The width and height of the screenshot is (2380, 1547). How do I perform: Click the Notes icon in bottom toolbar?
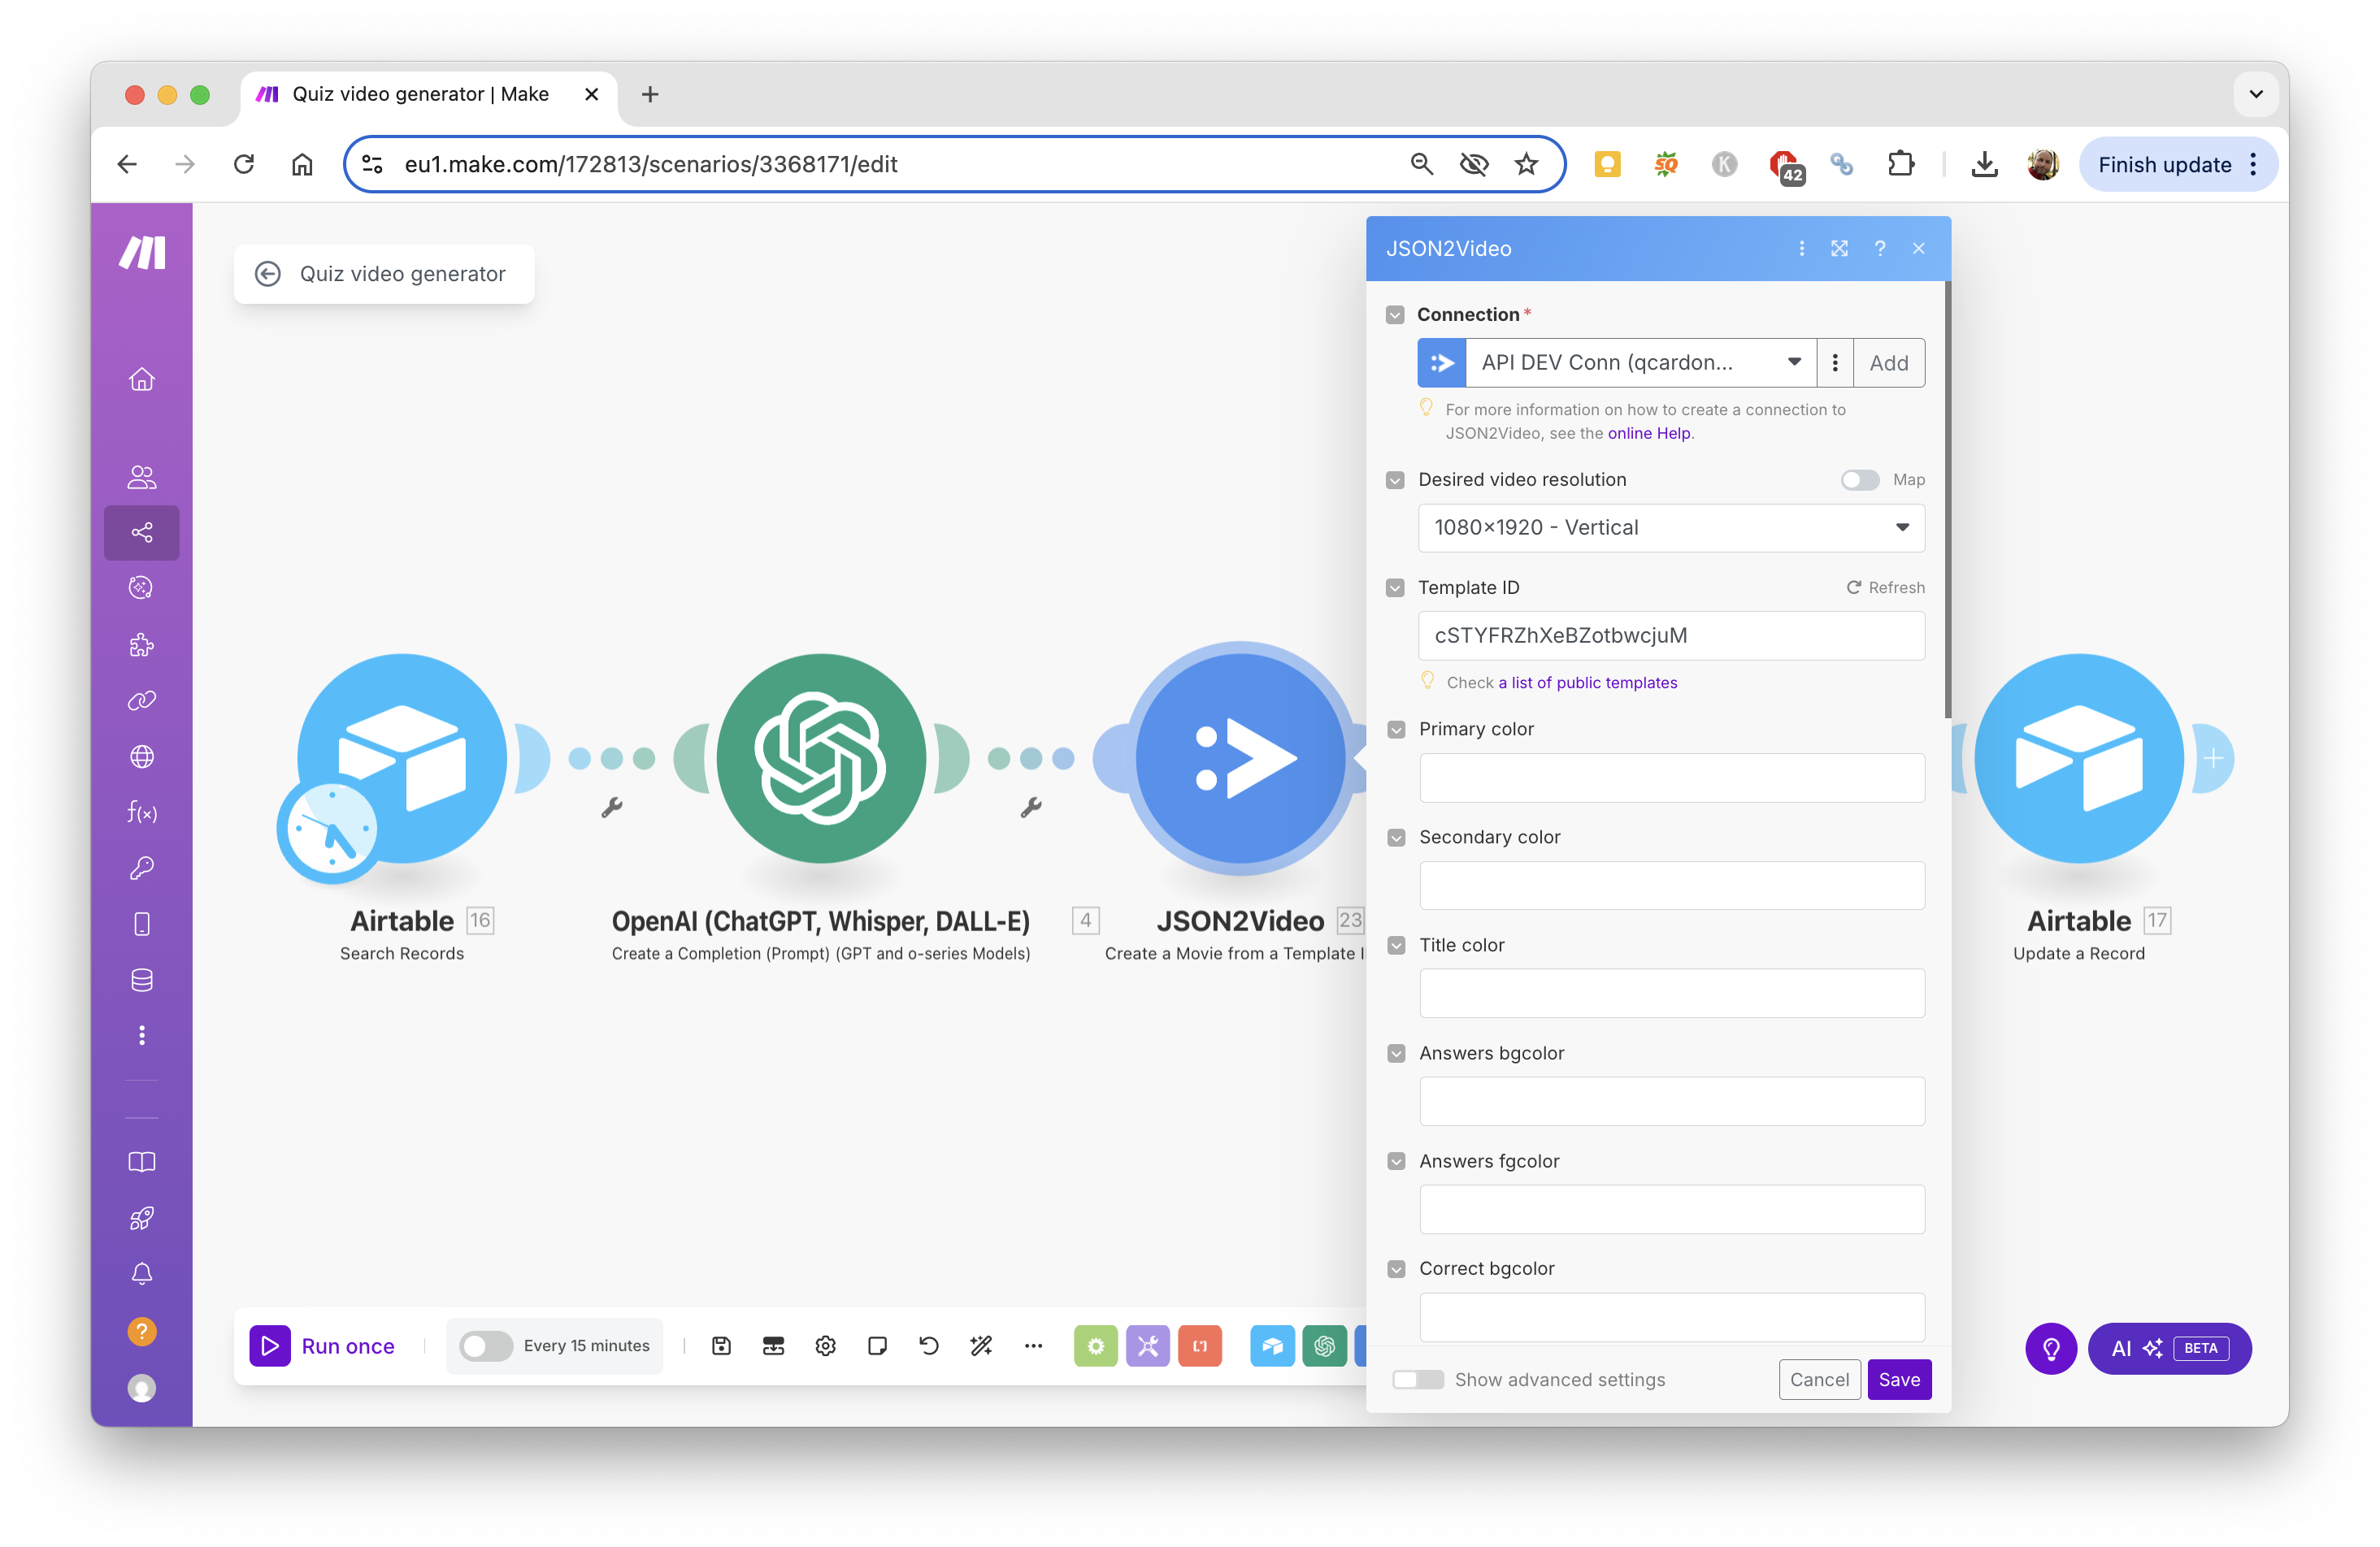click(877, 1346)
